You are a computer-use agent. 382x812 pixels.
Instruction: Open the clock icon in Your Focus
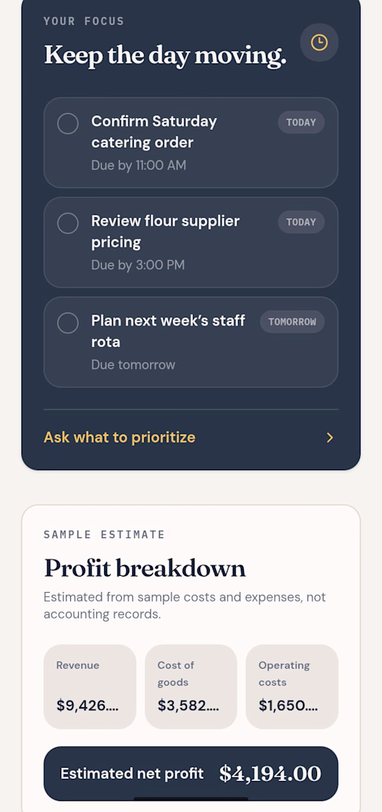point(319,43)
